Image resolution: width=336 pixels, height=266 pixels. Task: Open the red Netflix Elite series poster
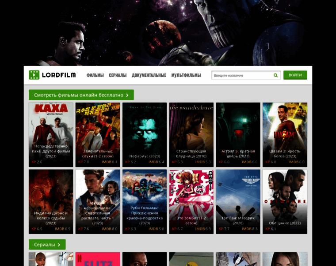[98, 259]
